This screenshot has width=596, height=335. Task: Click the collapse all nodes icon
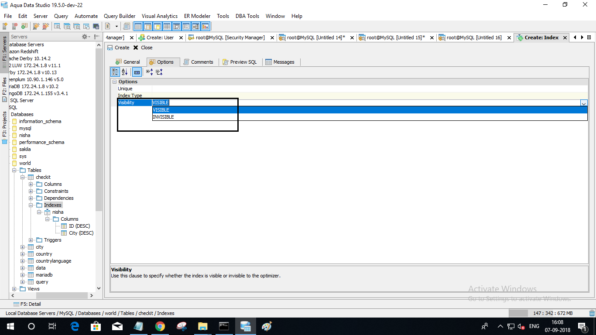tap(159, 72)
